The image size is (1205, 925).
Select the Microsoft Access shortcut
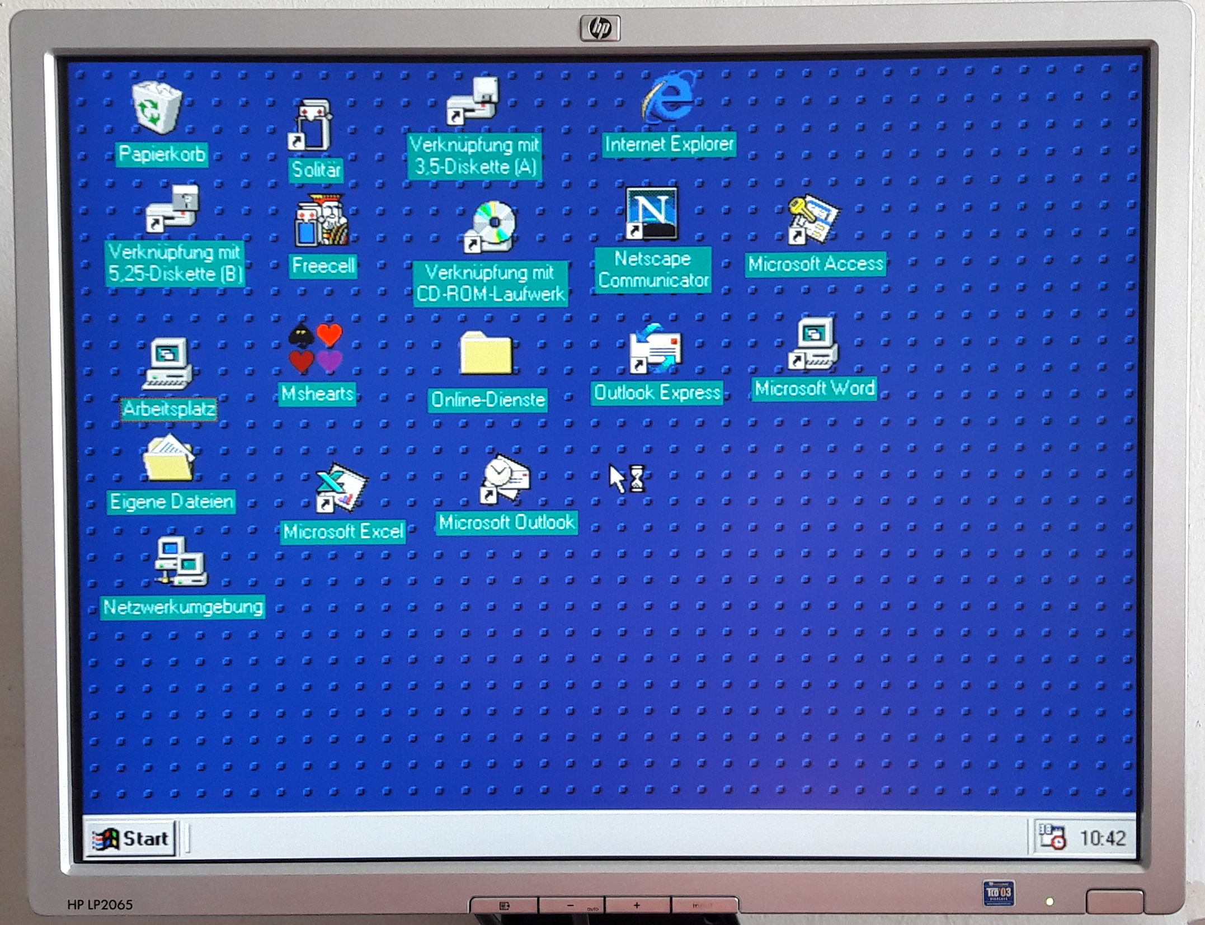(x=814, y=220)
